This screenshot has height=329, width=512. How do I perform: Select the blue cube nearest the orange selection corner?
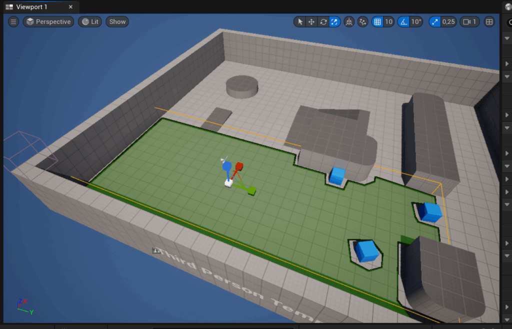click(x=430, y=212)
